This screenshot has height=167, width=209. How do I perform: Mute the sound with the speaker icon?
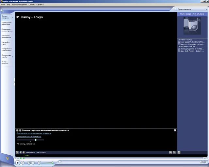(39, 163)
